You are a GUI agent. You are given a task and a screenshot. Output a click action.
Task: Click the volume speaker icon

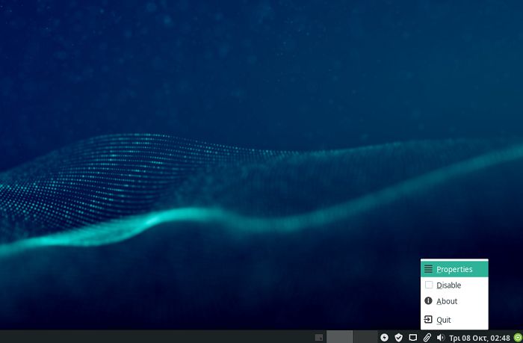pos(441,338)
